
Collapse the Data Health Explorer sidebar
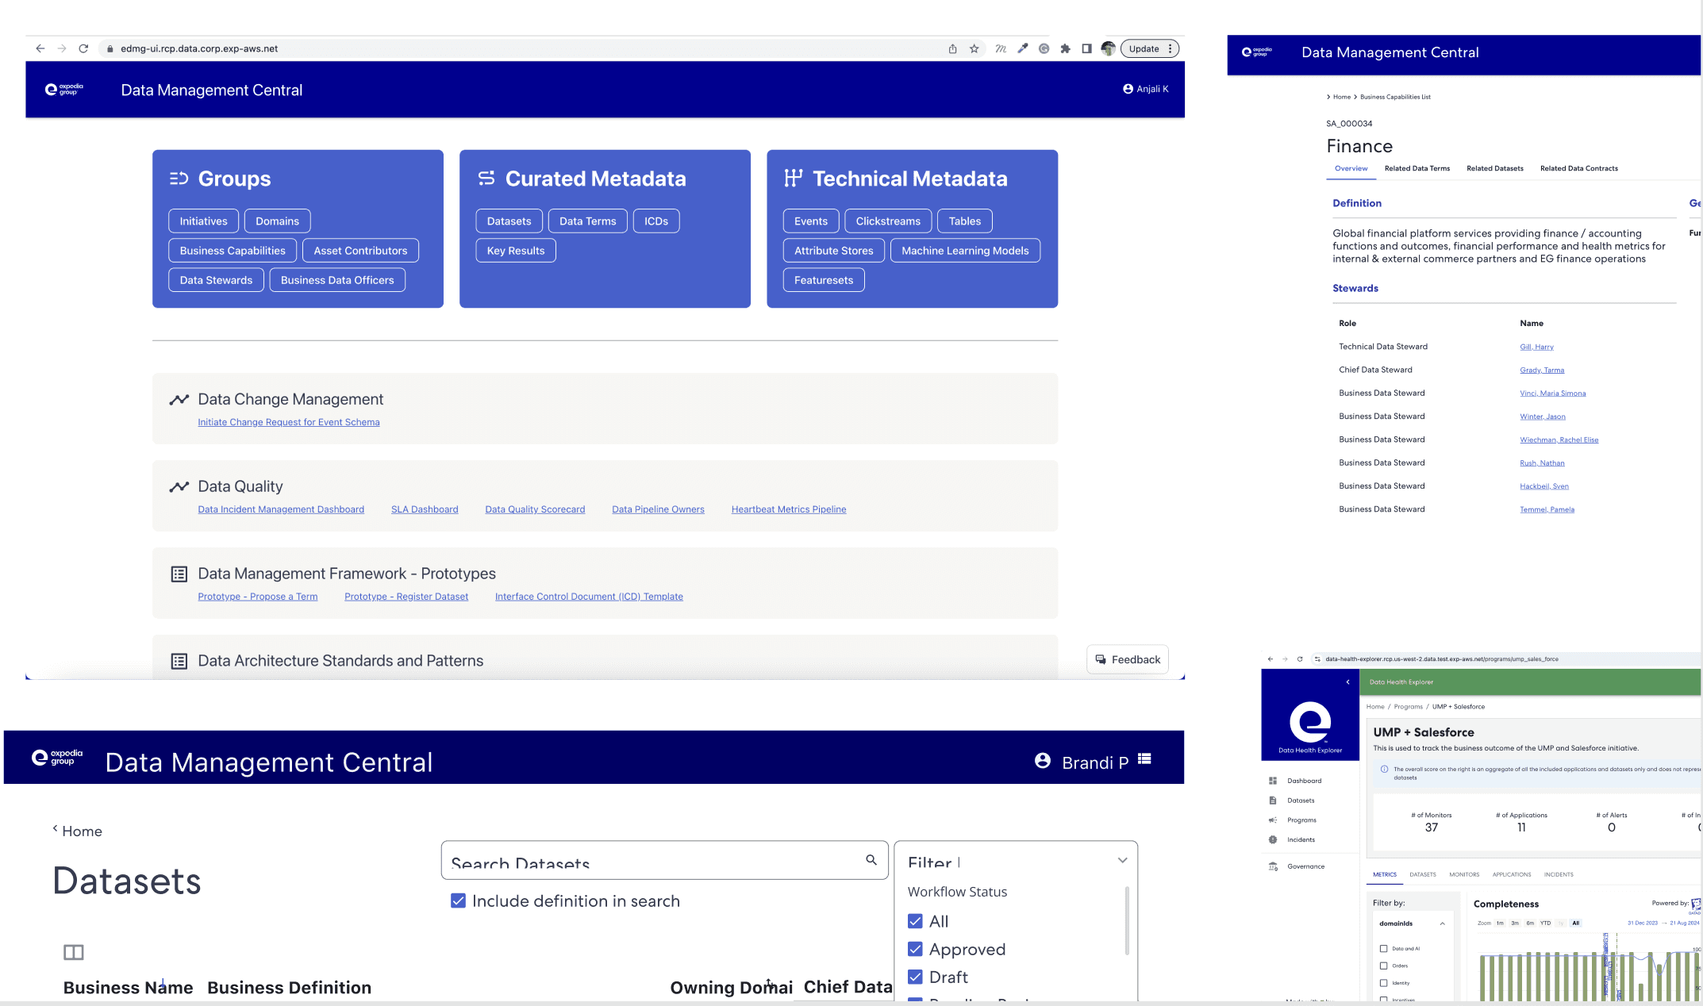(1347, 682)
